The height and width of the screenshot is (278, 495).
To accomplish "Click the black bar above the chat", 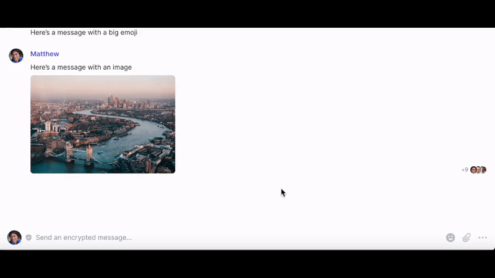I will tap(247, 12).
